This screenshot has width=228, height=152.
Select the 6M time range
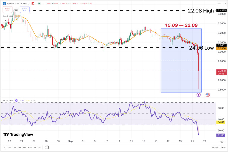point(24,148)
